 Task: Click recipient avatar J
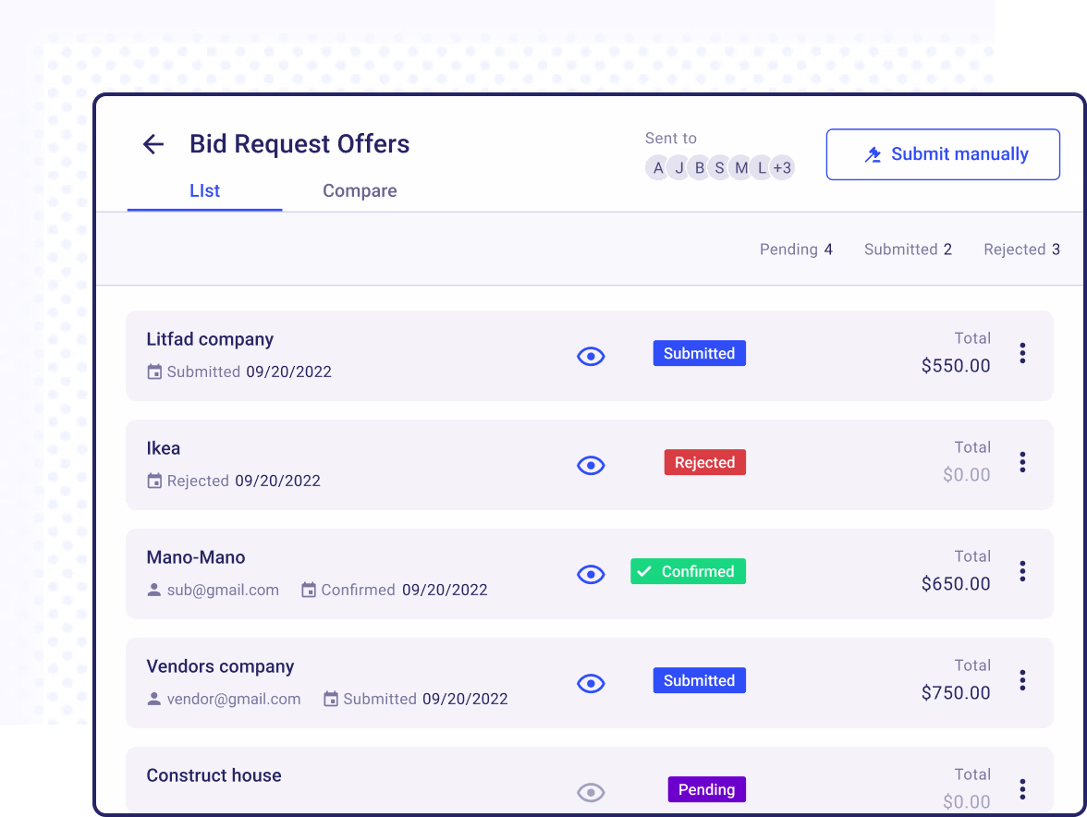tap(679, 167)
